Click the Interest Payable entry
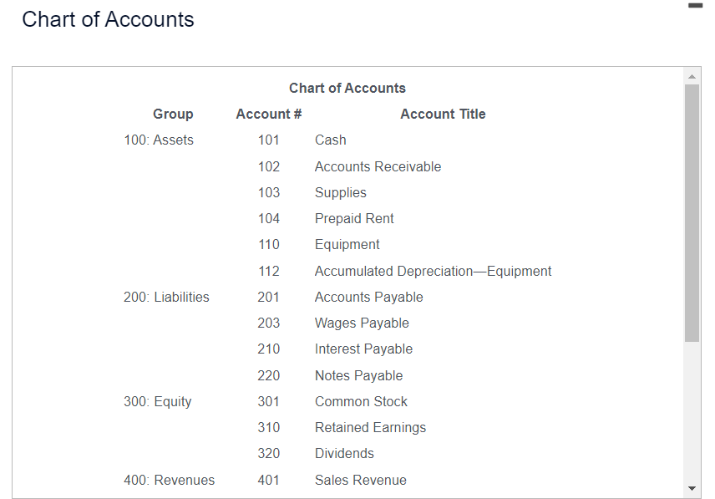The height and width of the screenshot is (499, 715). [x=363, y=349]
